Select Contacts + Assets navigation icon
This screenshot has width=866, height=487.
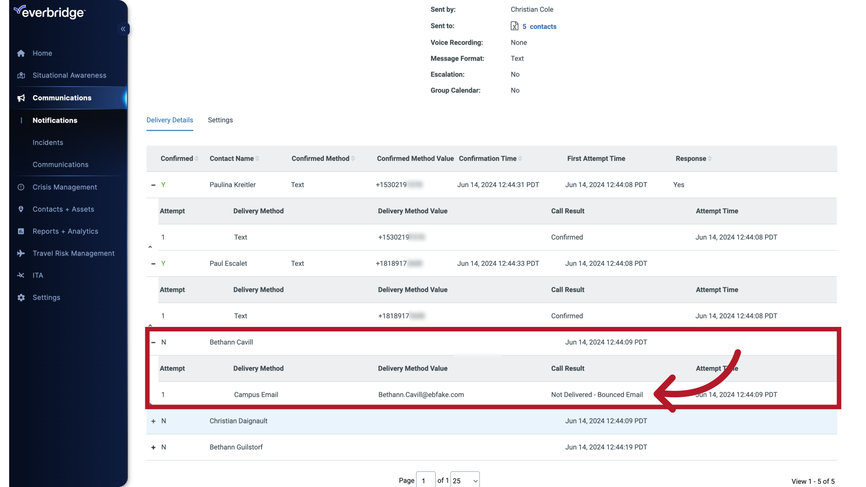pyautogui.click(x=21, y=209)
